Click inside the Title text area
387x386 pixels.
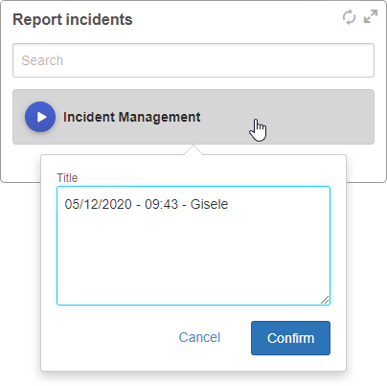pyautogui.click(x=193, y=246)
